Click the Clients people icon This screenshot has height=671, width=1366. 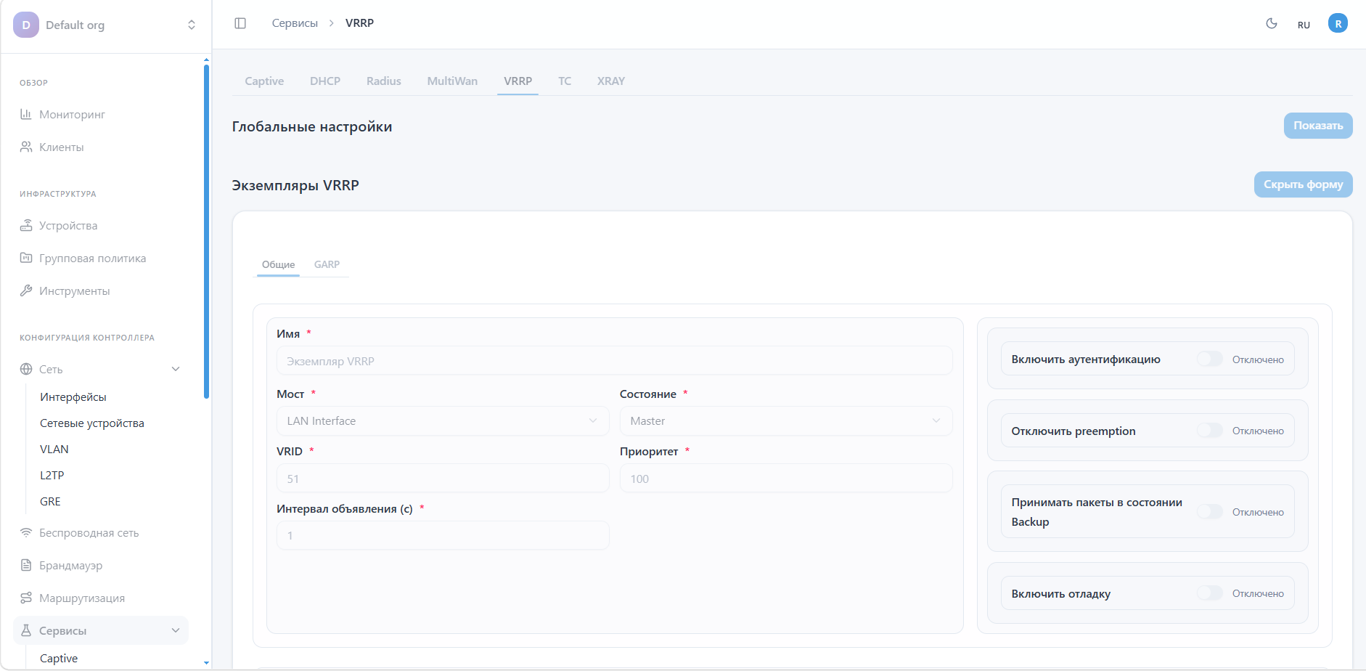point(26,147)
